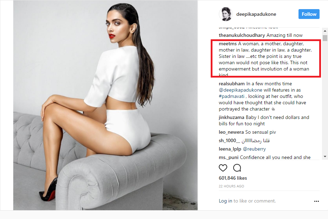Click the 22 HOURS AGO timestamp
The height and width of the screenshot is (219, 328).
pyautogui.click(x=231, y=186)
